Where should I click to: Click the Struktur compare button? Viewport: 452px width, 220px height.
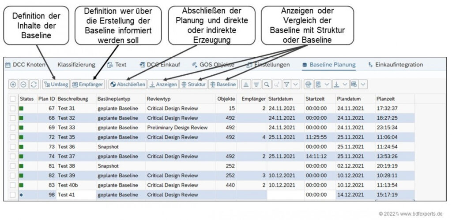pyautogui.click(x=193, y=84)
